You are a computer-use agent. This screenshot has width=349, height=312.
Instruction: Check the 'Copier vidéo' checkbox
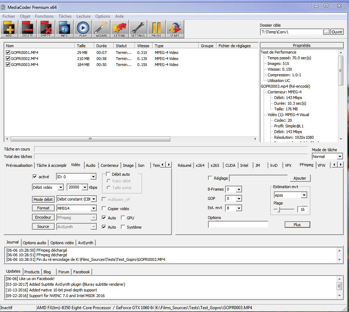[104, 208]
